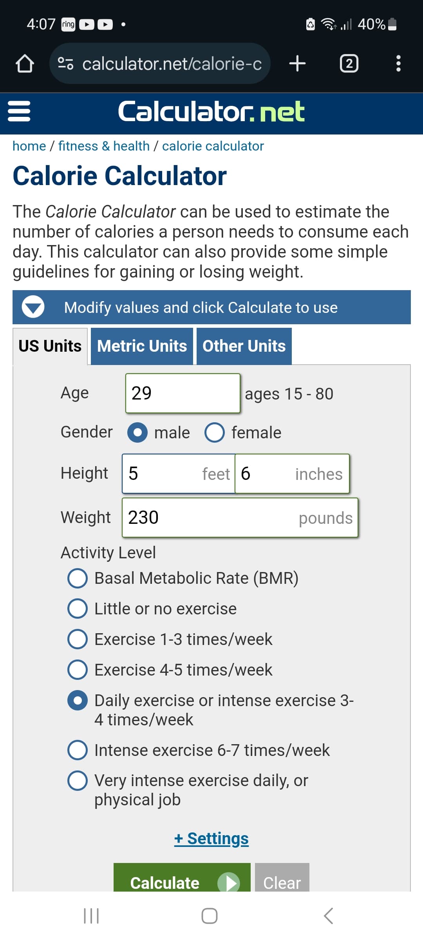The height and width of the screenshot is (941, 423).
Task: Open the tab switcher showing 2 tabs
Action: (x=349, y=64)
